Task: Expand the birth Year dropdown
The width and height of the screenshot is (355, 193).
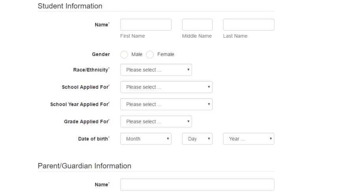Action: point(248,139)
